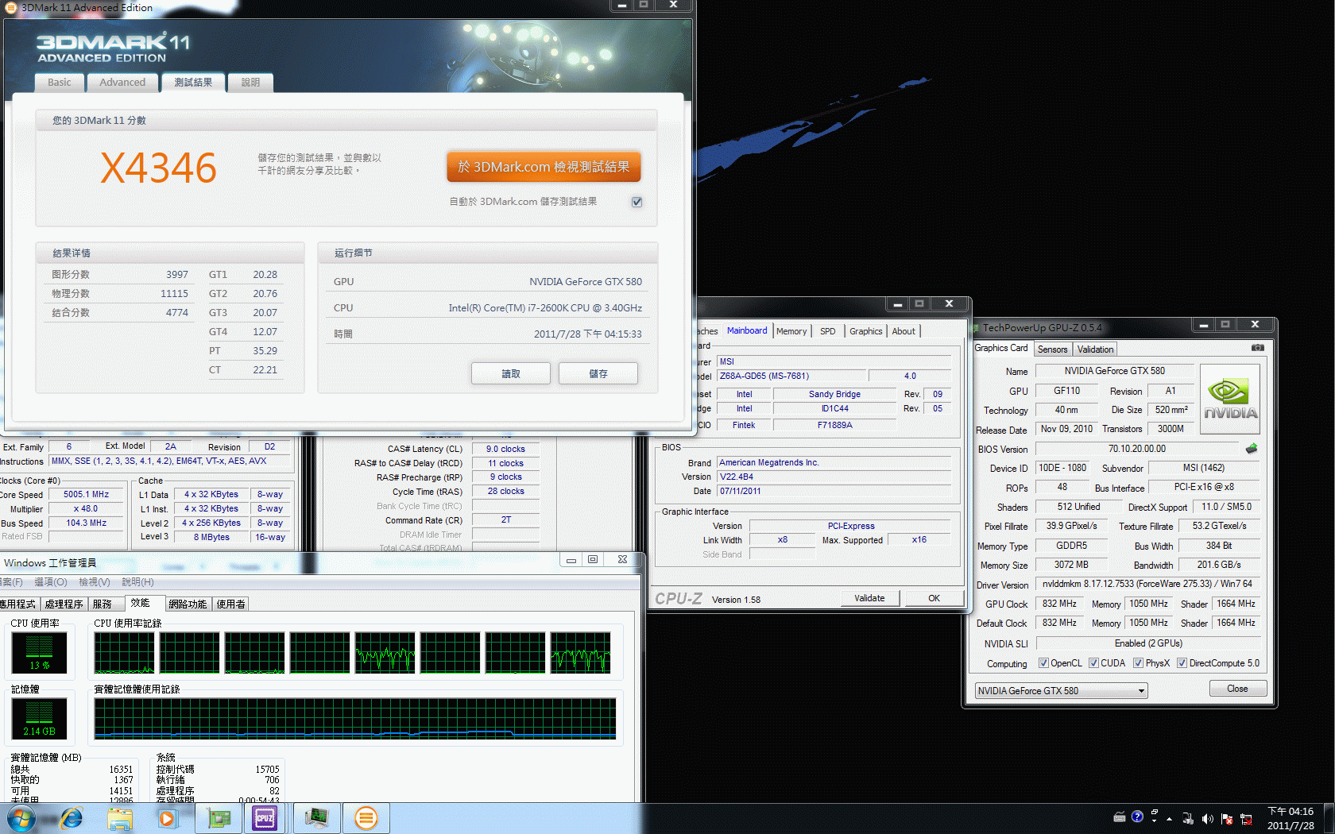Click orange view results on 3DMark.com button
This screenshot has width=1335, height=834.
point(544,167)
